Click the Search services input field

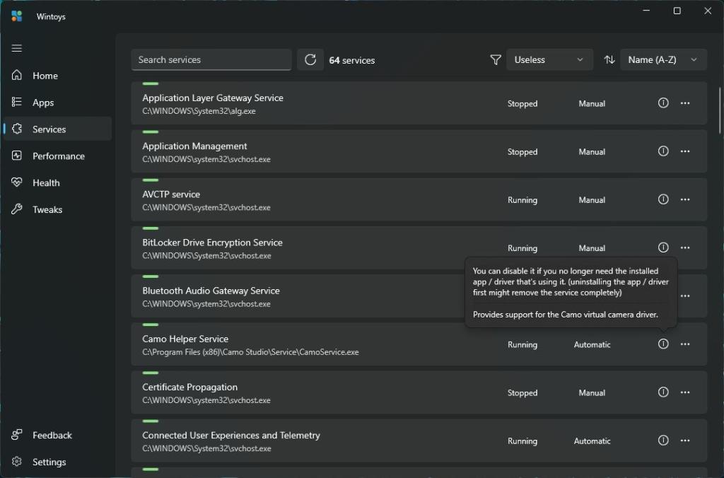[211, 59]
